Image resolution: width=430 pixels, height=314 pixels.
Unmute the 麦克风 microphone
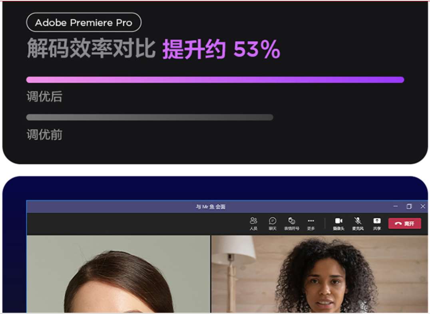tap(358, 224)
